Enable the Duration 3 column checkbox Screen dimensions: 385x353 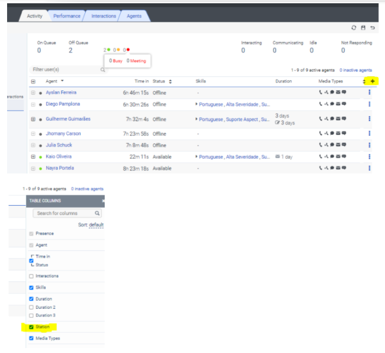(31, 315)
